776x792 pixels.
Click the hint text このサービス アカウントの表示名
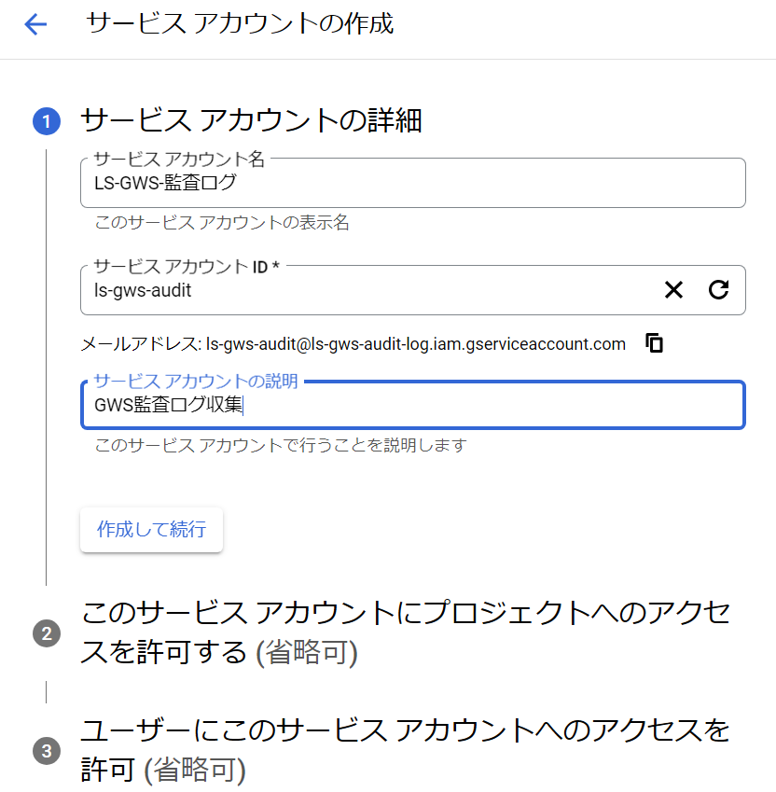click(x=222, y=222)
